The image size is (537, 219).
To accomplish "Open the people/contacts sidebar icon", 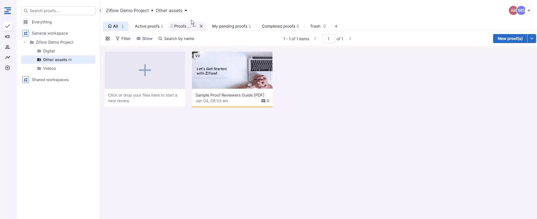I will pyautogui.click(x=8, y=47).
